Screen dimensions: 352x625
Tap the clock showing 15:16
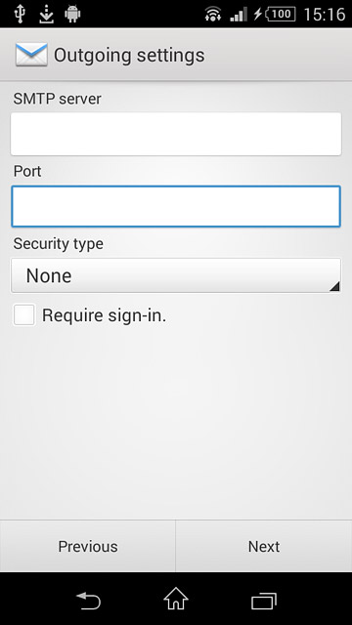click(x=325, y=15)
